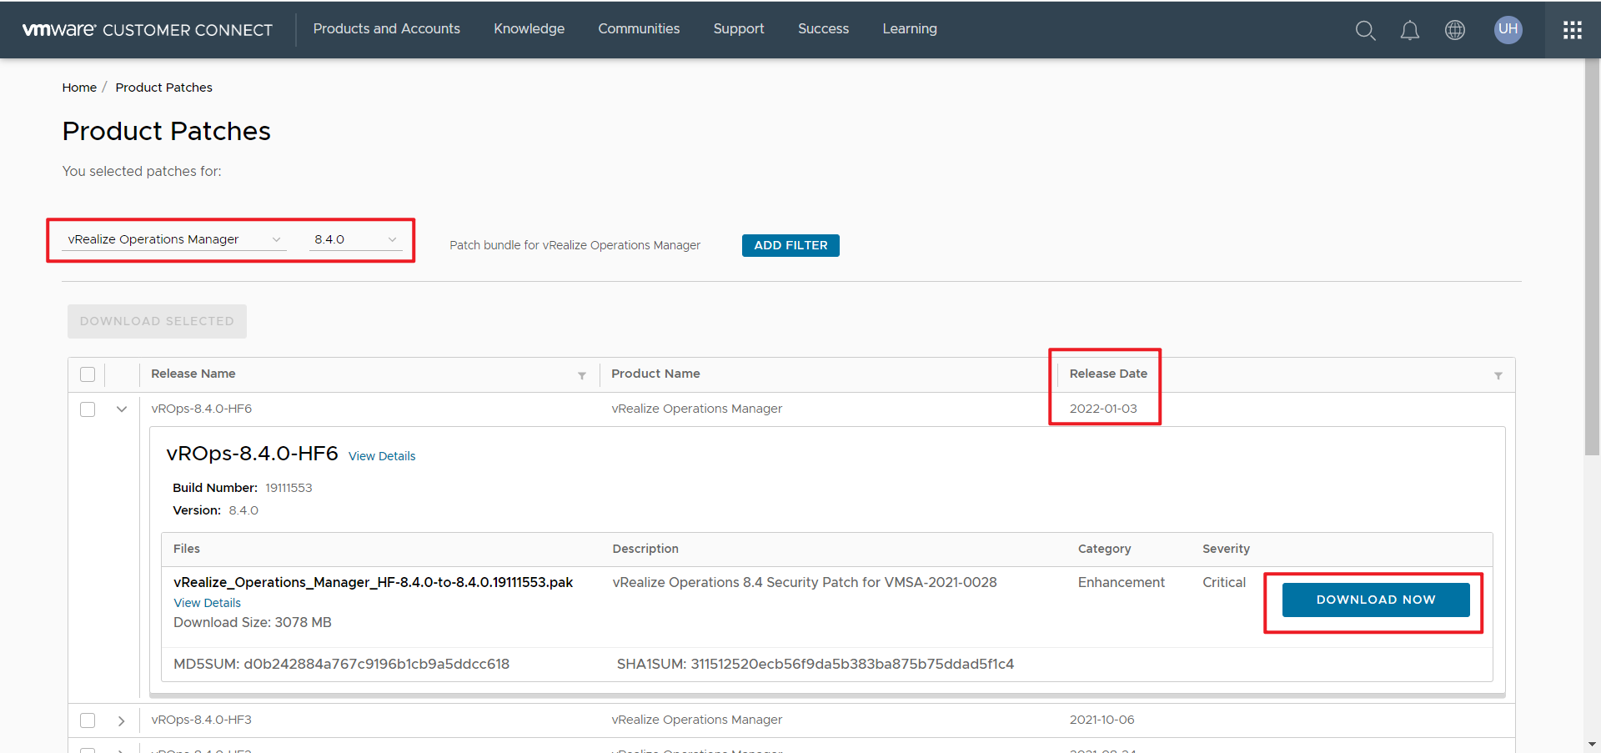This screenshot has height=753, width=1601.
Task: Click the Release Date column header
Action: (1108, 374)
